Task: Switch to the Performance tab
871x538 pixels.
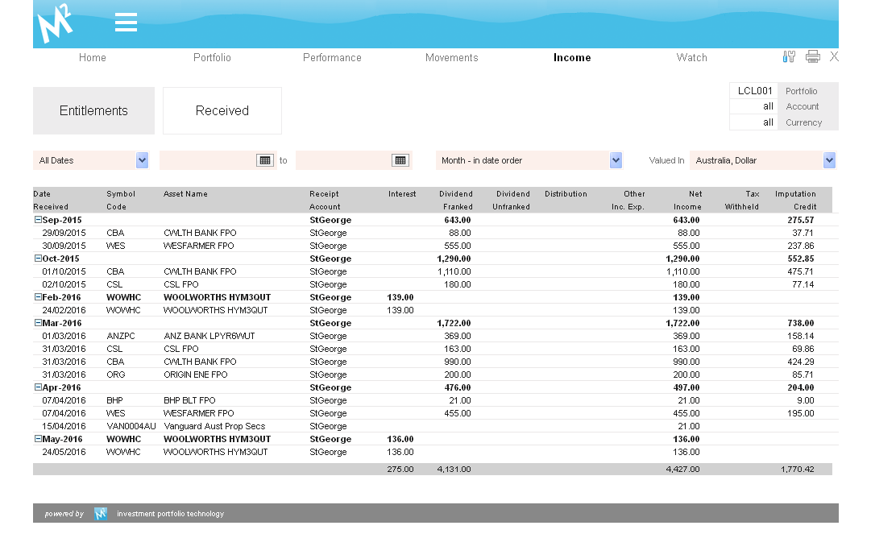Action: (332, 58)
